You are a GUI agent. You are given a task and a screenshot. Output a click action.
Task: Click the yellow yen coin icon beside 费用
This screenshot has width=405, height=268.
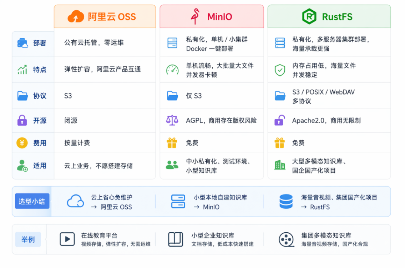coord(22,143)
